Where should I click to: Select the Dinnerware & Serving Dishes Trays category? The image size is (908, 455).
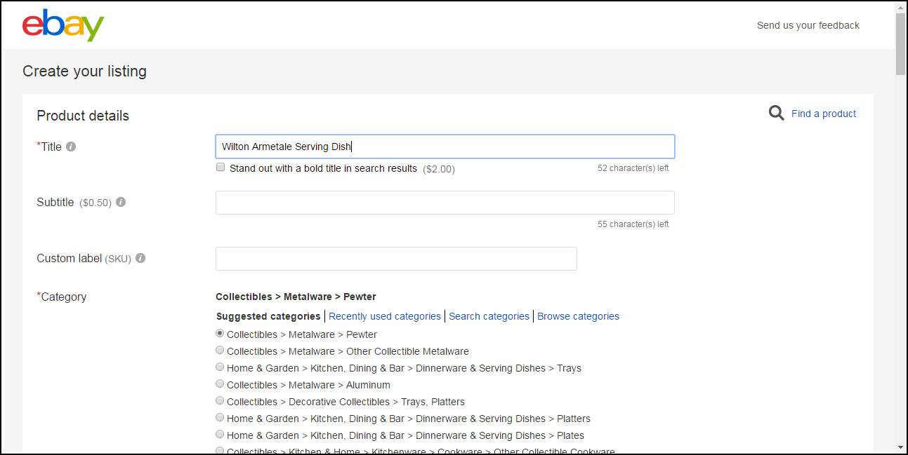click(x=220, y=367)
